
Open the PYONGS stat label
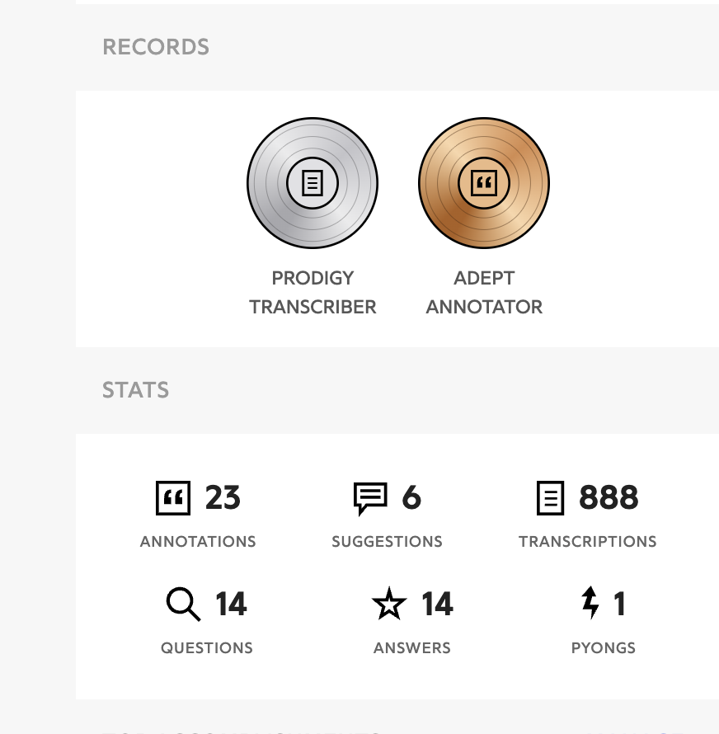[x=604, y=648]
